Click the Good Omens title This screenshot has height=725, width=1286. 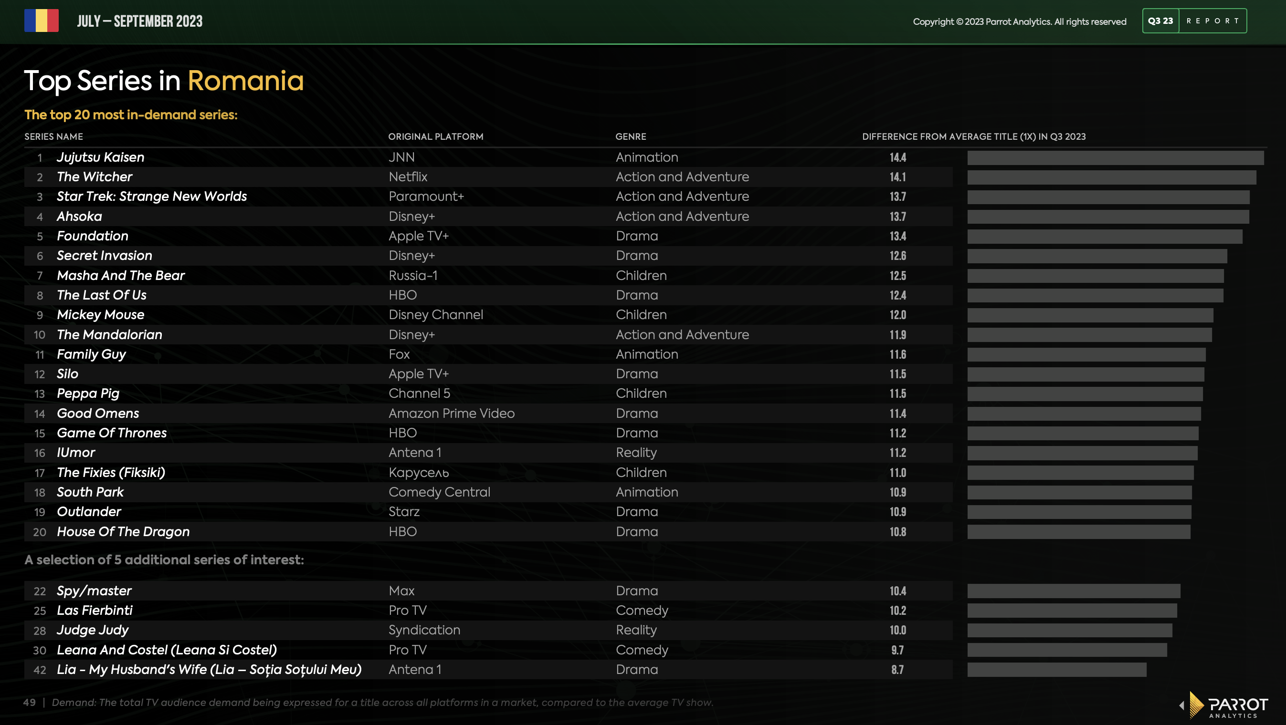(98, 413)
